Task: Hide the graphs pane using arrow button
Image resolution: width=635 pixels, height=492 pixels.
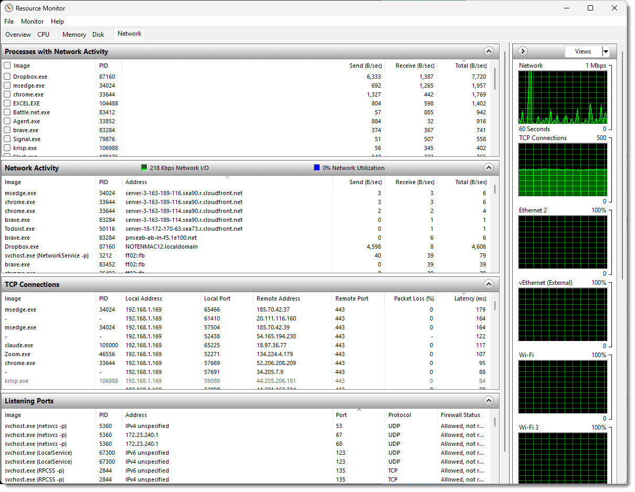Action: (x=523, y=51)
